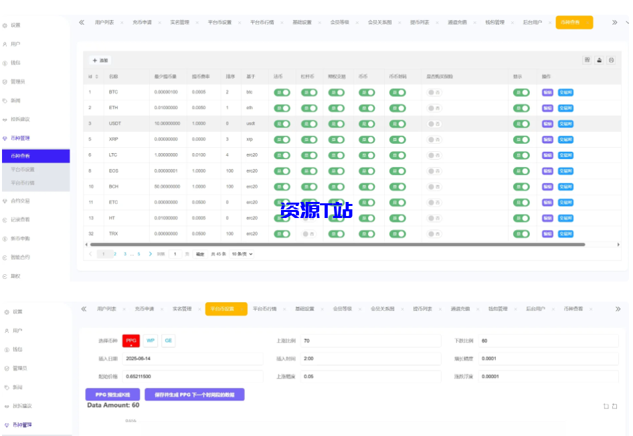This screenshot has width=633, height=436.
Task: Collapse the 币种管理 sidebar menu
Action: tap(20, 138)
